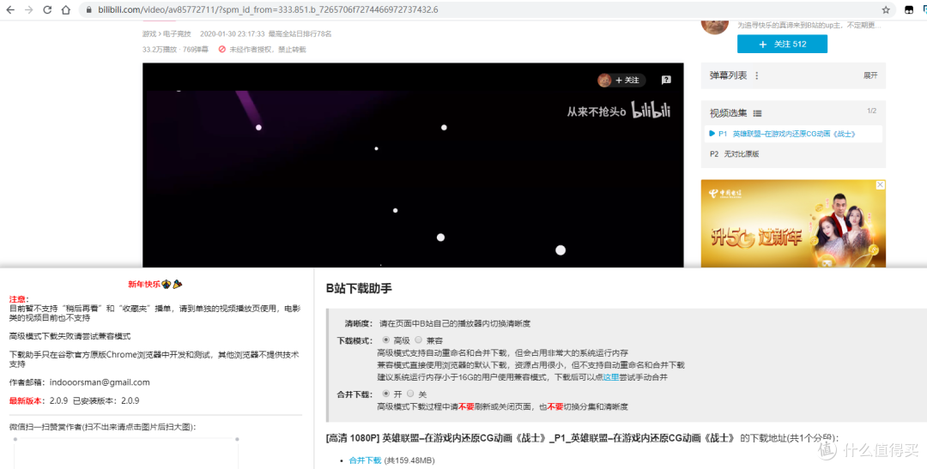The width and height of the screenshot is (927, 469).
Task: Open the 升5G过新年 advertisement image
Action: [x=793, y=224]
